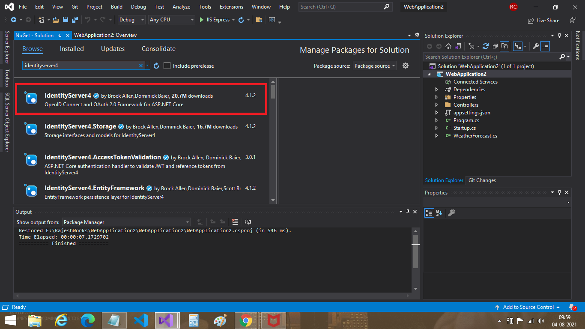
Task: Click the New Project toolbar icon
Action: 41,20
